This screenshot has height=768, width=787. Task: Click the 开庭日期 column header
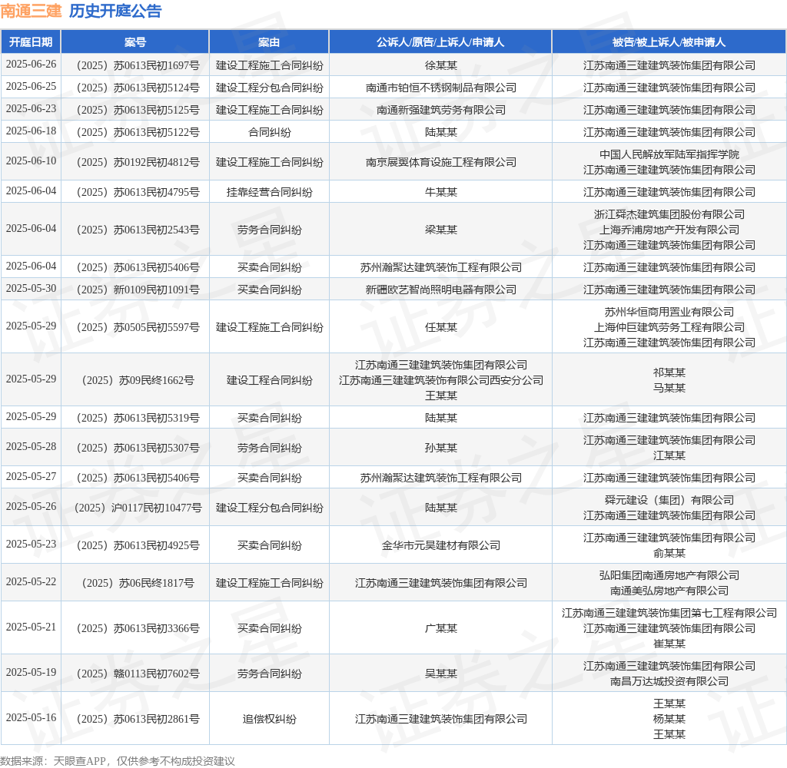(x=31, y=42)
